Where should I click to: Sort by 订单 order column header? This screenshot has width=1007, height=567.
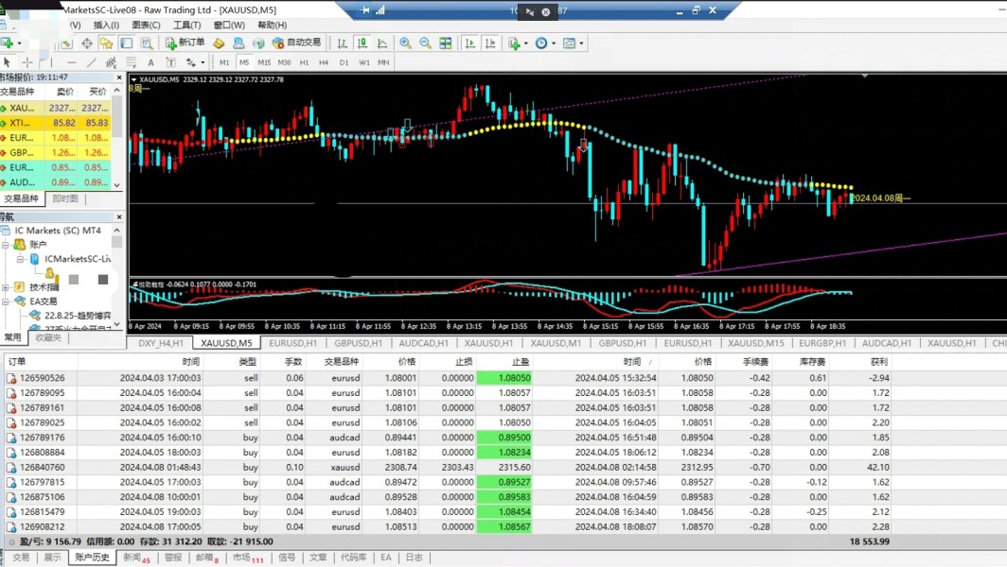(17, 362)
